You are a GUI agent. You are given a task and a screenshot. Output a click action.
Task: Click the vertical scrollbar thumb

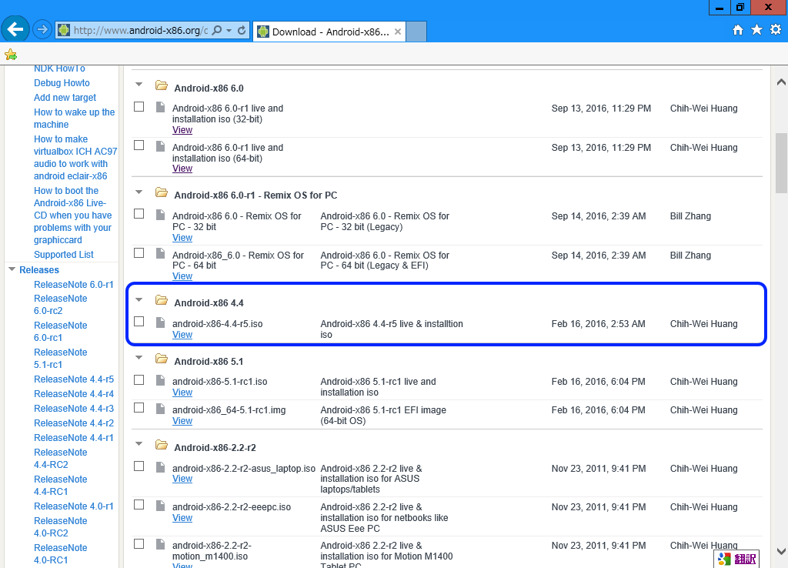[781, 163]
